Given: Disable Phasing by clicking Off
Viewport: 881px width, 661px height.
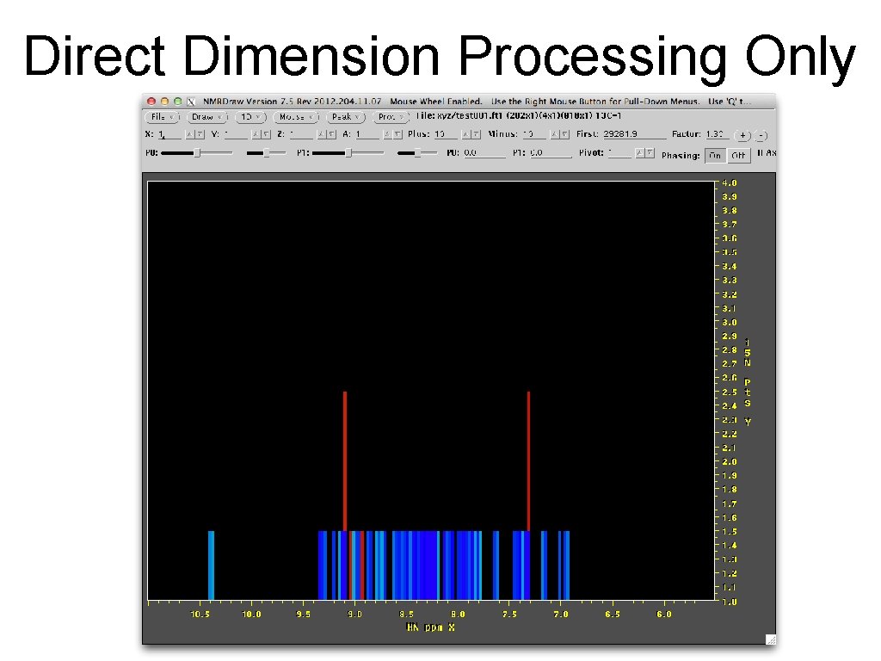Looking at the screenshot, I should 739,155.
